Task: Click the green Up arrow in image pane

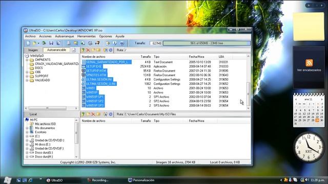Action: click(x=83, y=50)
